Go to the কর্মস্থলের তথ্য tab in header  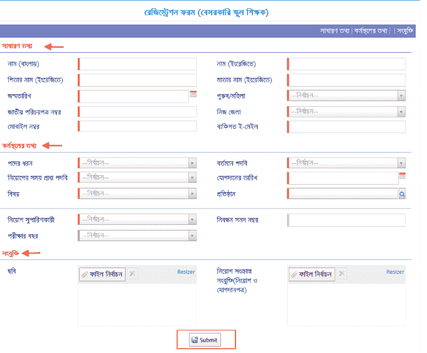tap(370, 30)
